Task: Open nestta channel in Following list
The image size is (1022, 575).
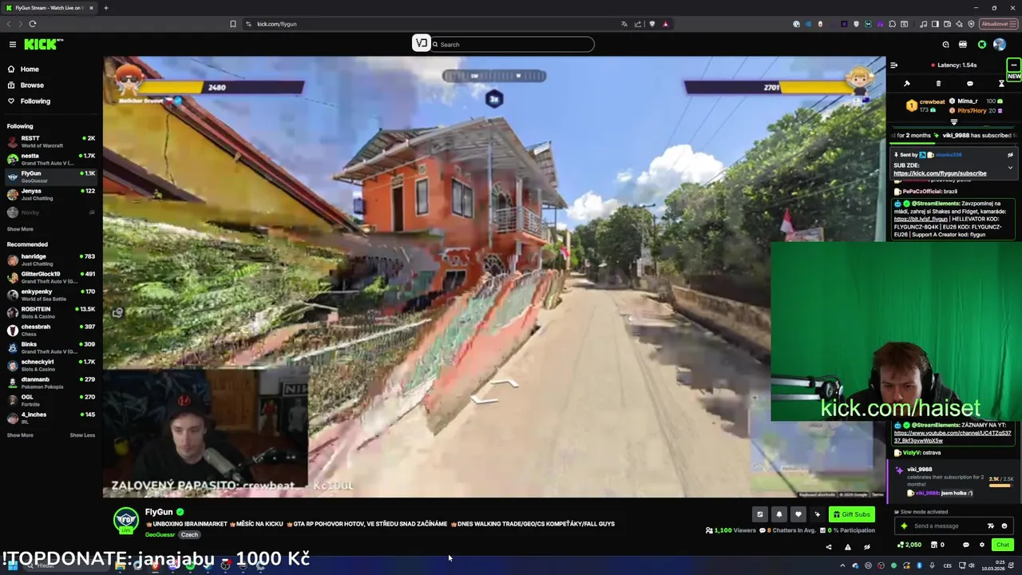Action: 50,159
